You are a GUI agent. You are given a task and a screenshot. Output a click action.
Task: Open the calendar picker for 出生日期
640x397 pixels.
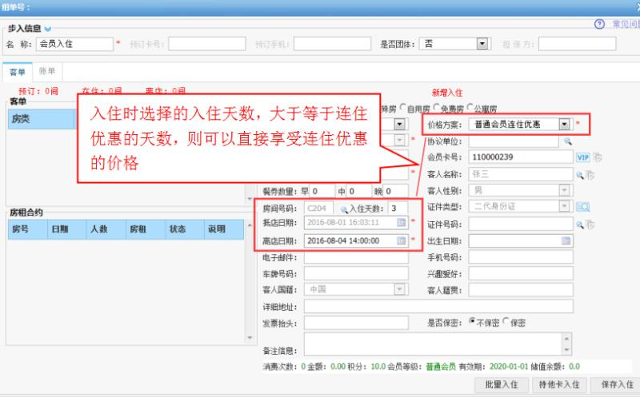(566, 240)
